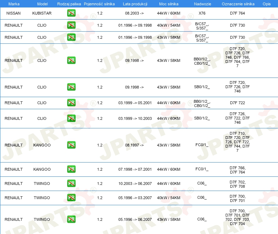Screen dimensions: 278x234
Task: Click the fuel icon in the TWINGO 05.1996 -> 06.2007 row
Action: (x=71, y=219)
